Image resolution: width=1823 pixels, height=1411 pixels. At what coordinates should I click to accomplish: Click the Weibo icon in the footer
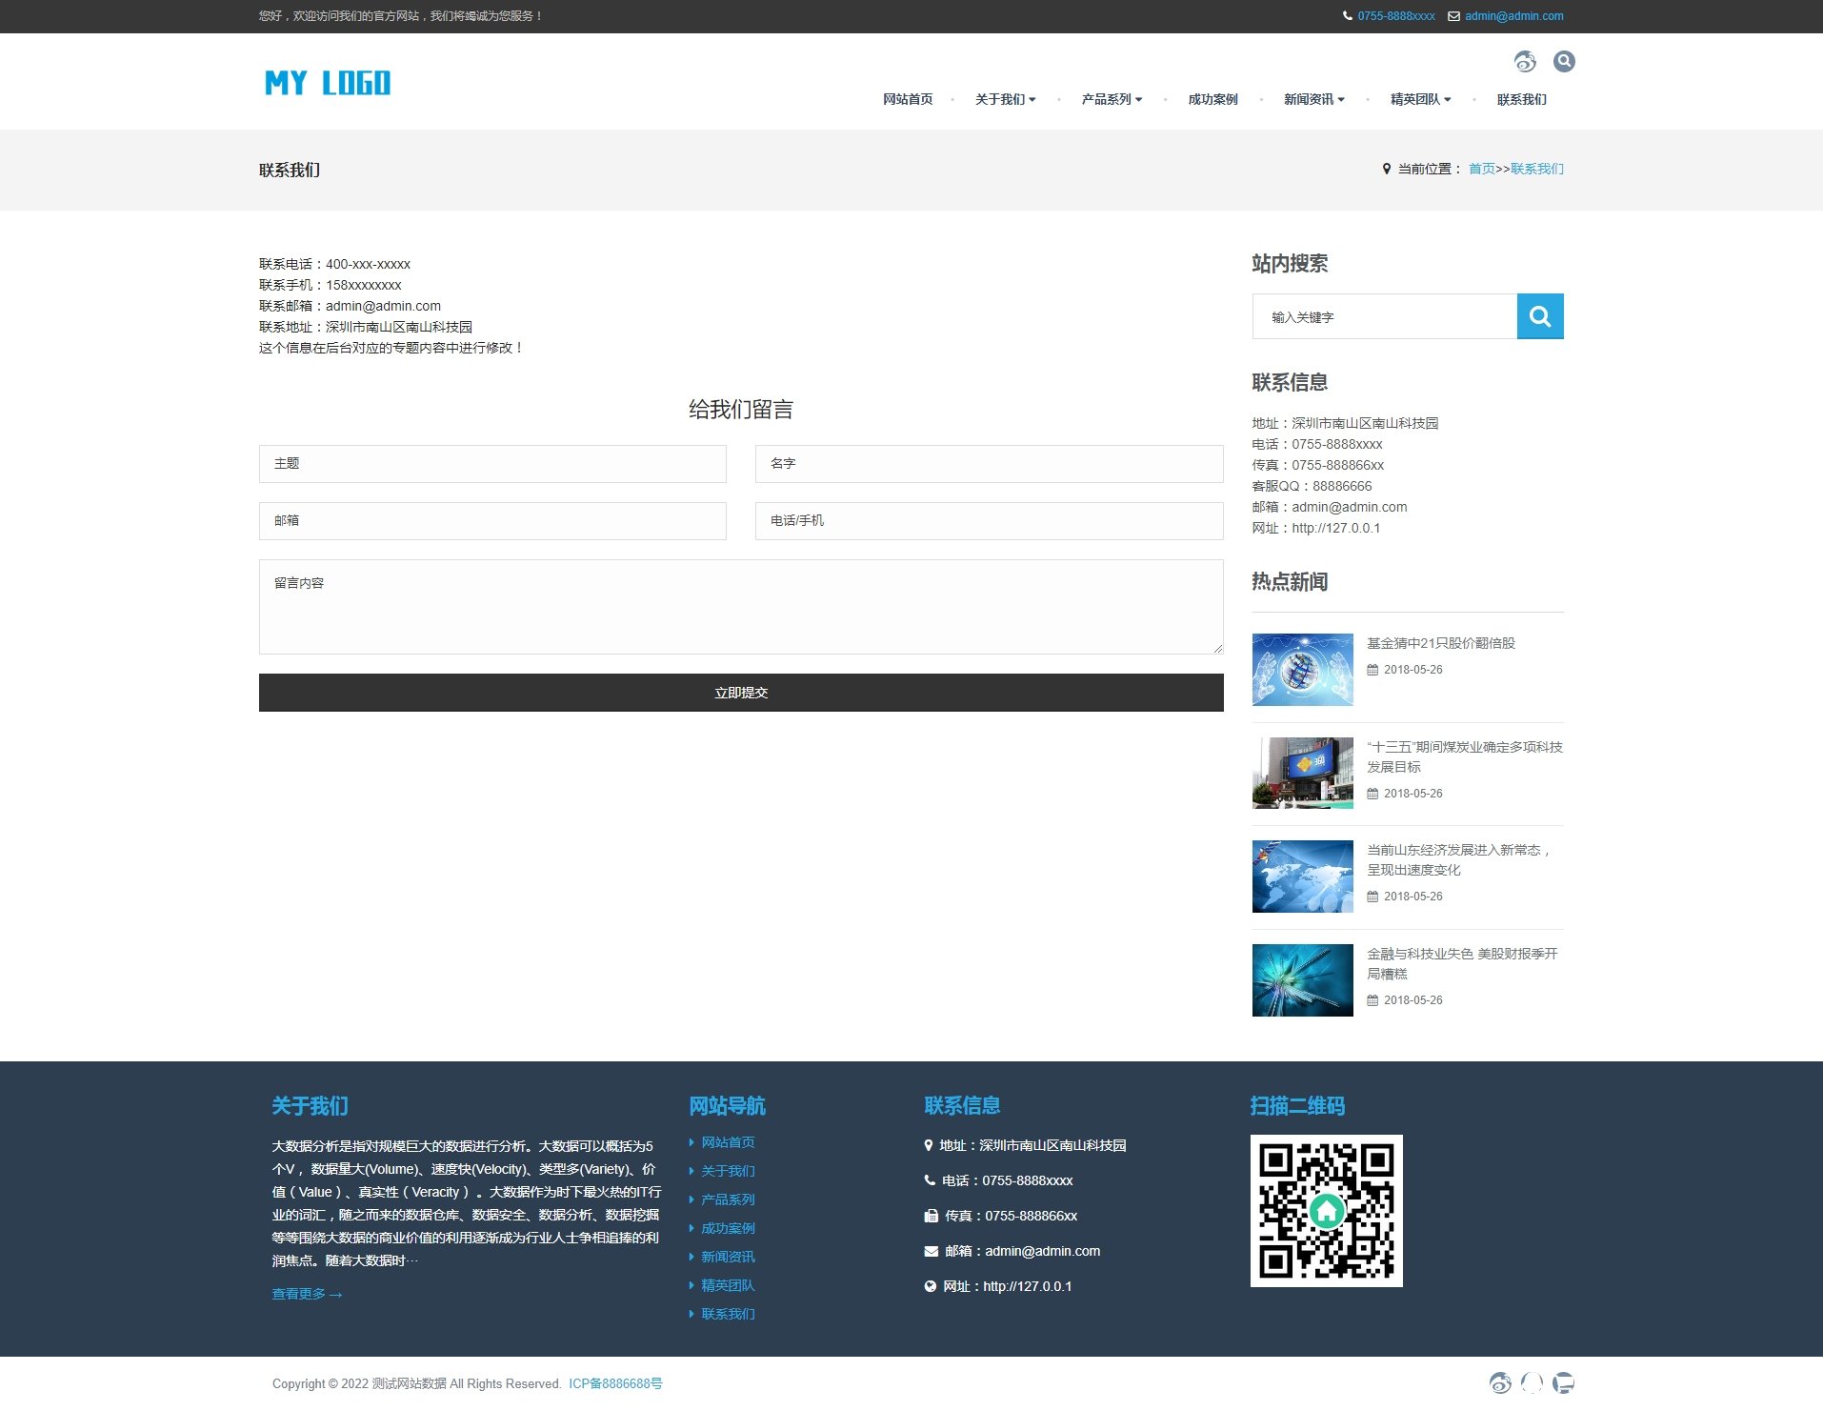pos(1500,1383)
